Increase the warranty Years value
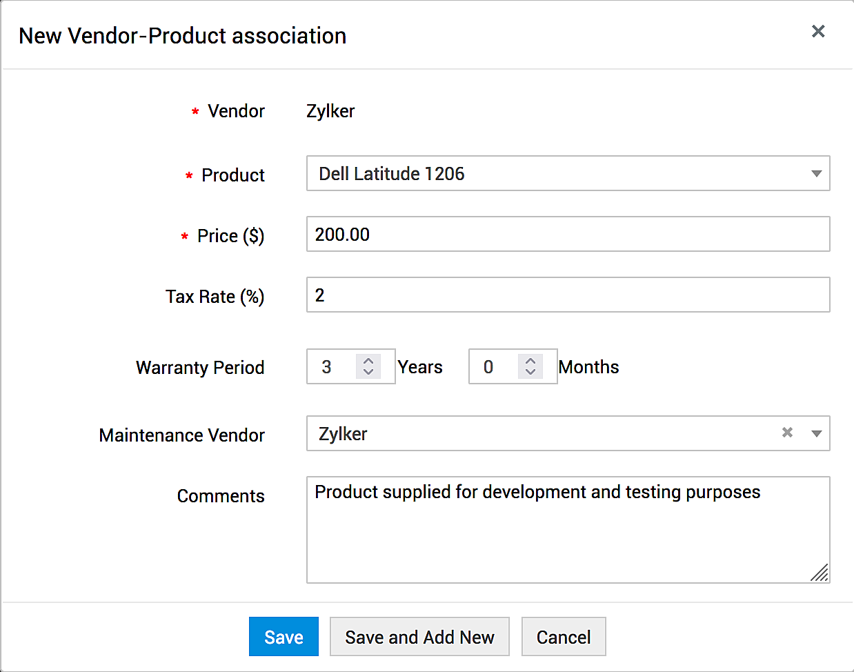854x672 pixels. point(368,360)
